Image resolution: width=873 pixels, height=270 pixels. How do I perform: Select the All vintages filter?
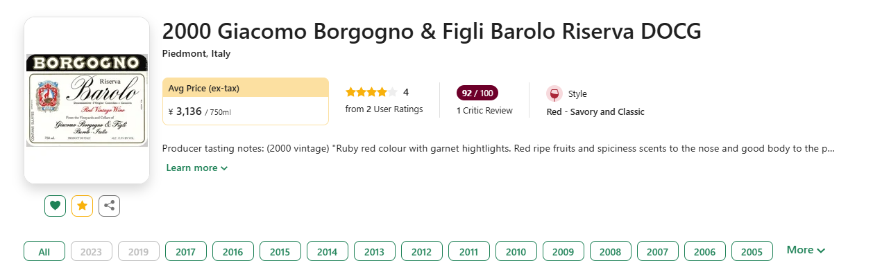(x=44, y=252)
